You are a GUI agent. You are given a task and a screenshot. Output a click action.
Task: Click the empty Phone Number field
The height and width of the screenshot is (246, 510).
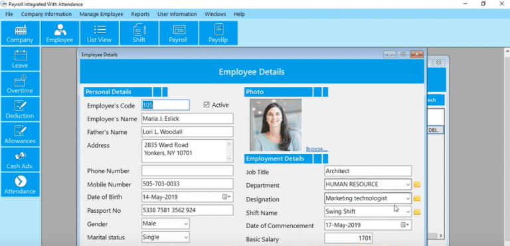(x=187, y=170)
